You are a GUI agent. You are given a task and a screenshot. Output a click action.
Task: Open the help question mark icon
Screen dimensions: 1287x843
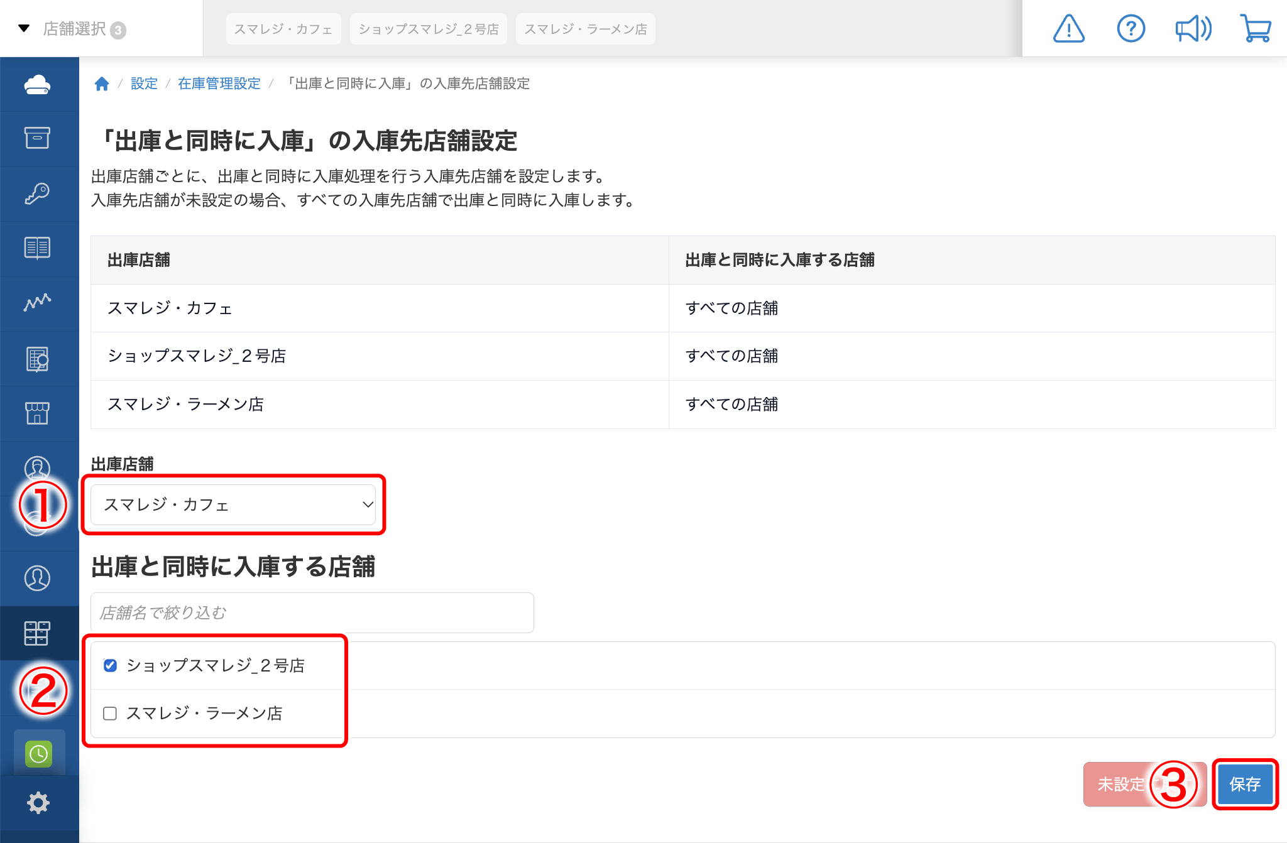(x=1131, y=29)
